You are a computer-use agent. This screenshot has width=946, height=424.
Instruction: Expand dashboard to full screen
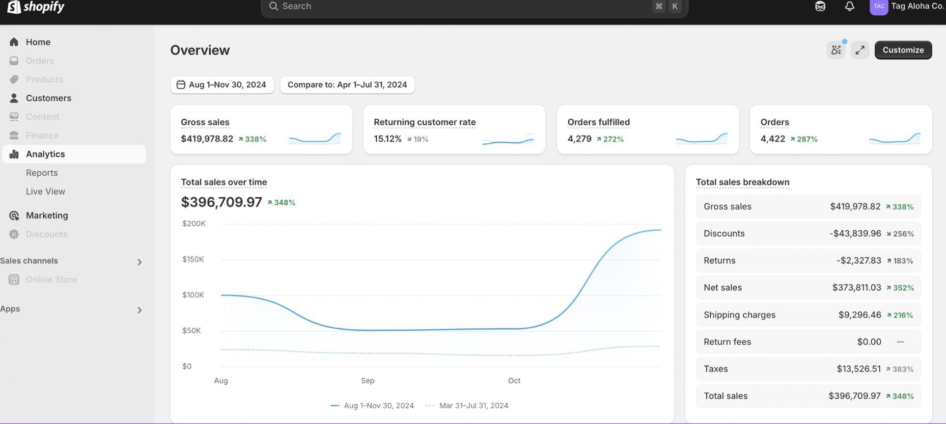coord(860,50)
